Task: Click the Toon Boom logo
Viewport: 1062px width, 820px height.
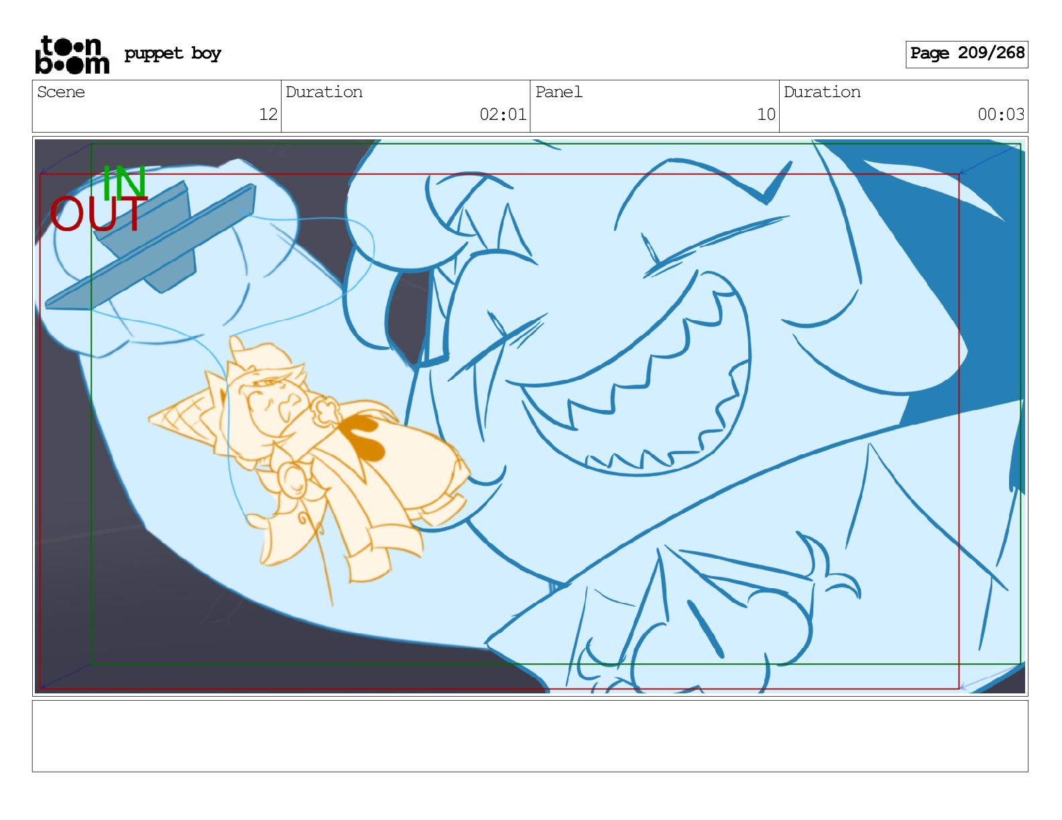Action: pos(72,54)
